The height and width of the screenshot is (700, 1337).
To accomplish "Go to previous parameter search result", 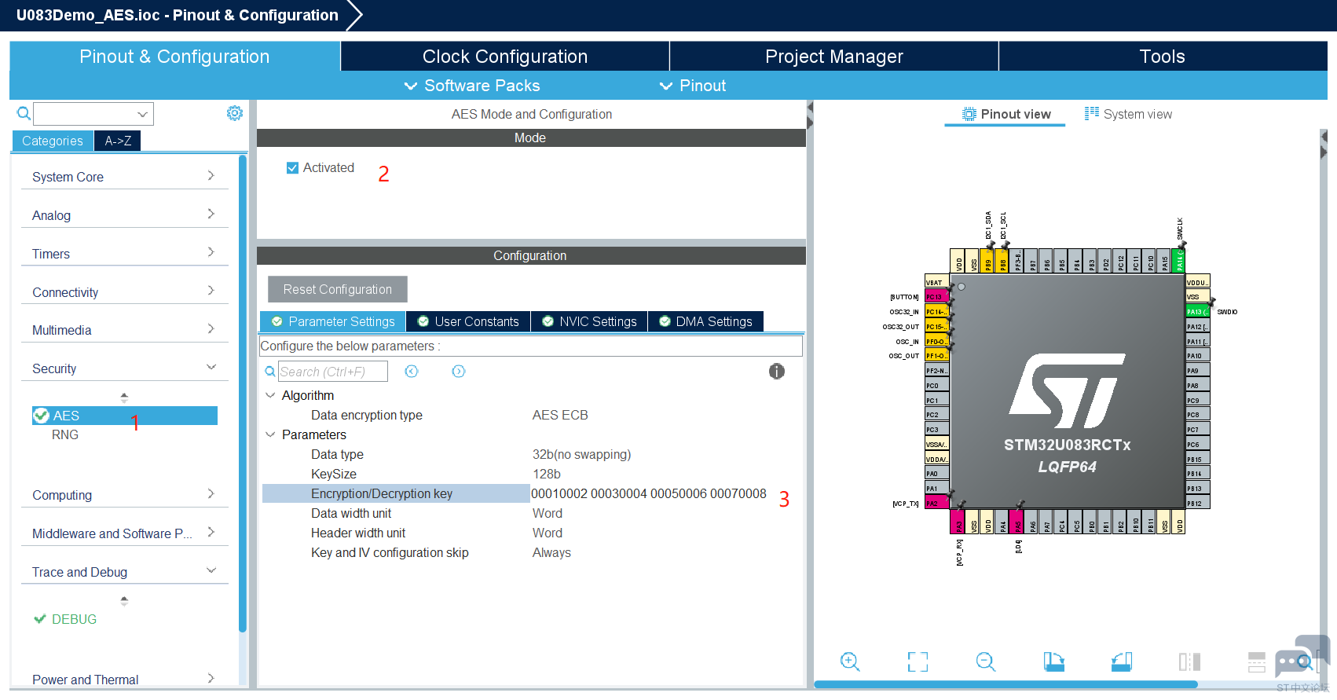I will pyautogui.click(x=412, y=372).
